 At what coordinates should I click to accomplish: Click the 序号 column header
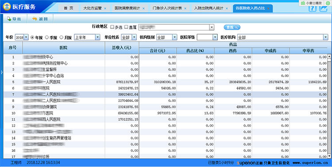(x=12, y=48)
